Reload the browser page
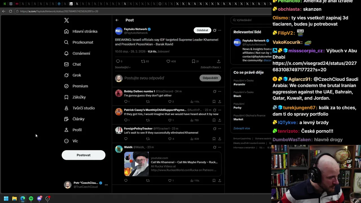 click(10, 11)
